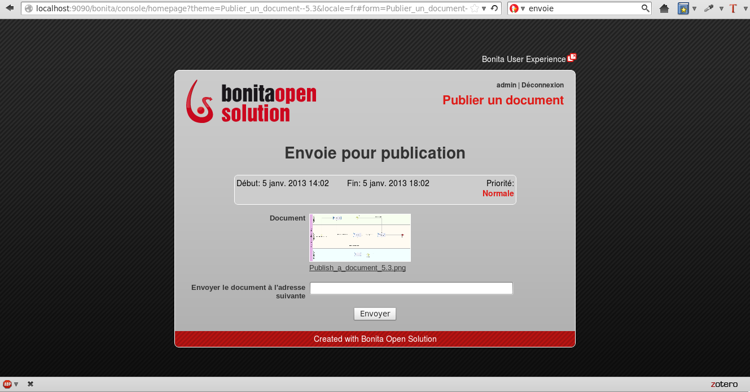Click 'Created with Bonita Open Solution' footer
Image resolution: width=750 pixels, height=392 pixels.
pos(375,339)
